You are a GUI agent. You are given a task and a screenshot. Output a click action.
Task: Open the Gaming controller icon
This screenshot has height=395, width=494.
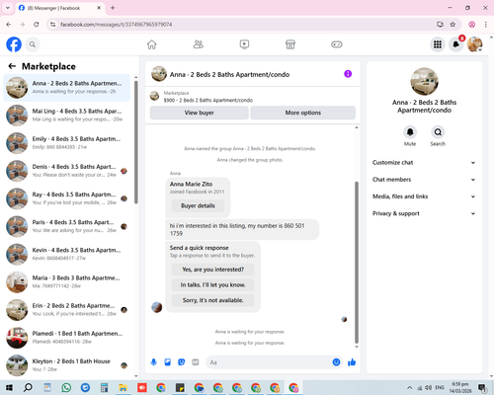click(x=337, y=44)
